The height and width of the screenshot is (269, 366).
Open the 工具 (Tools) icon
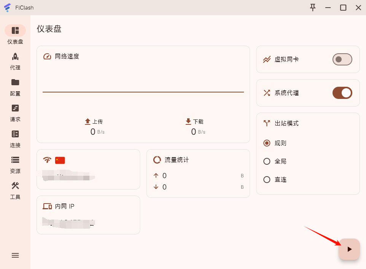point(15,186)
